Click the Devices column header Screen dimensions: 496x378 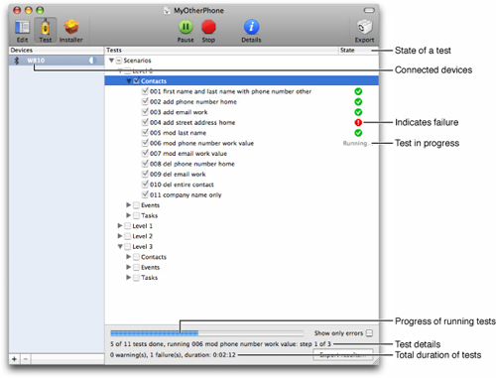point(57,51)
